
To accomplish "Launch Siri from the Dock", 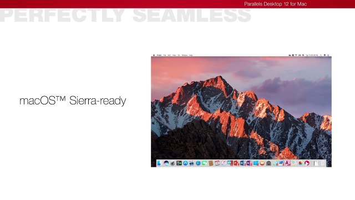I will 166,163.
